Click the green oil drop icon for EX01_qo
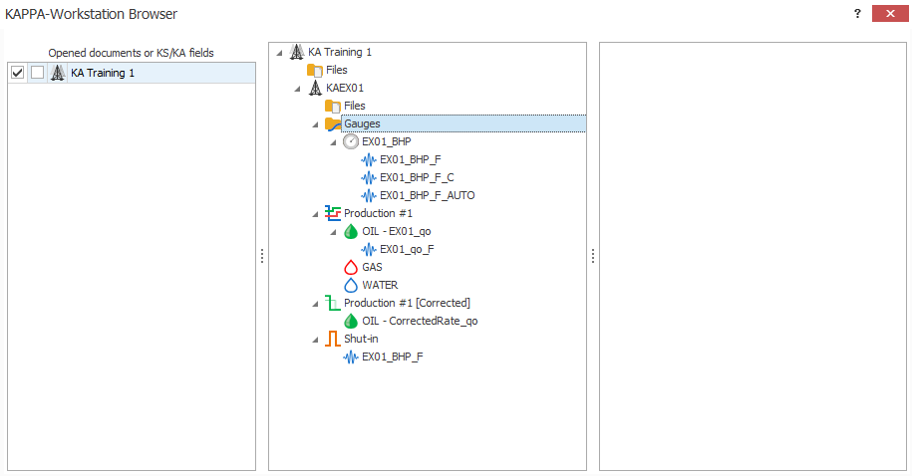 (351, 231)
